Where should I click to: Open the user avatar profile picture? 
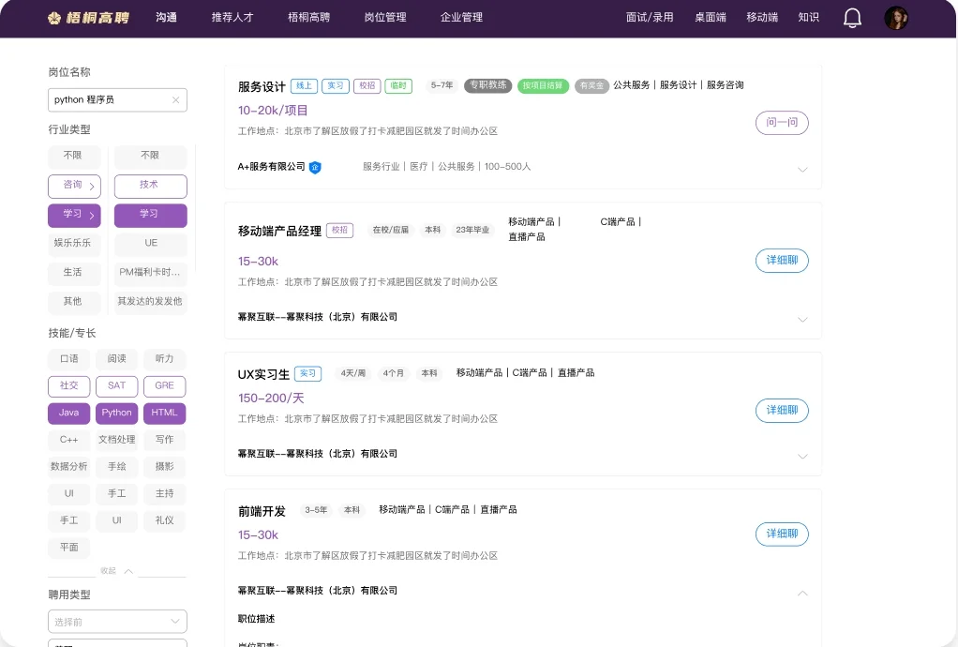click(896, 18)
